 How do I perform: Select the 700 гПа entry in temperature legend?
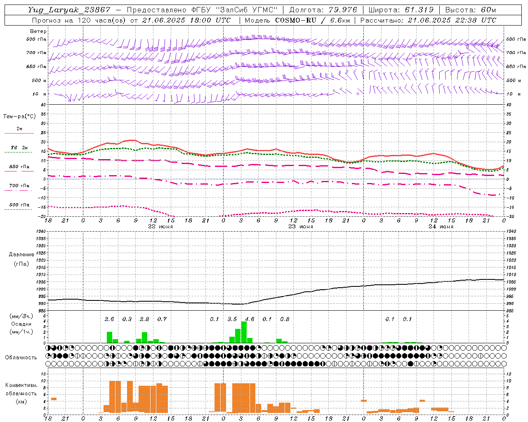tap(19, 186)
